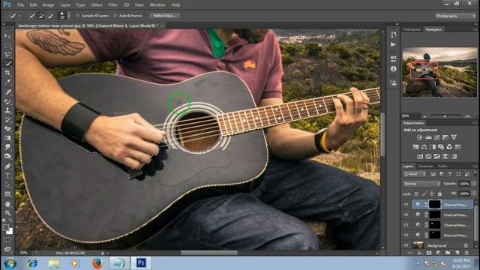Toggle lock all padlock in Layers panel
The height and width of the screenshot is (270, 480).
[x=439, y=193]
